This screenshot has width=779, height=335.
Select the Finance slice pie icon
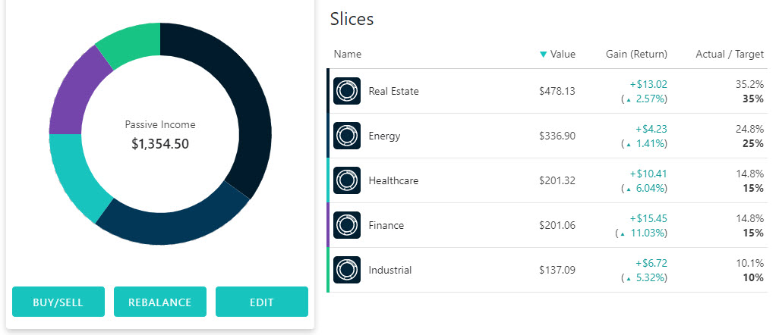click(x=347, y=225)
